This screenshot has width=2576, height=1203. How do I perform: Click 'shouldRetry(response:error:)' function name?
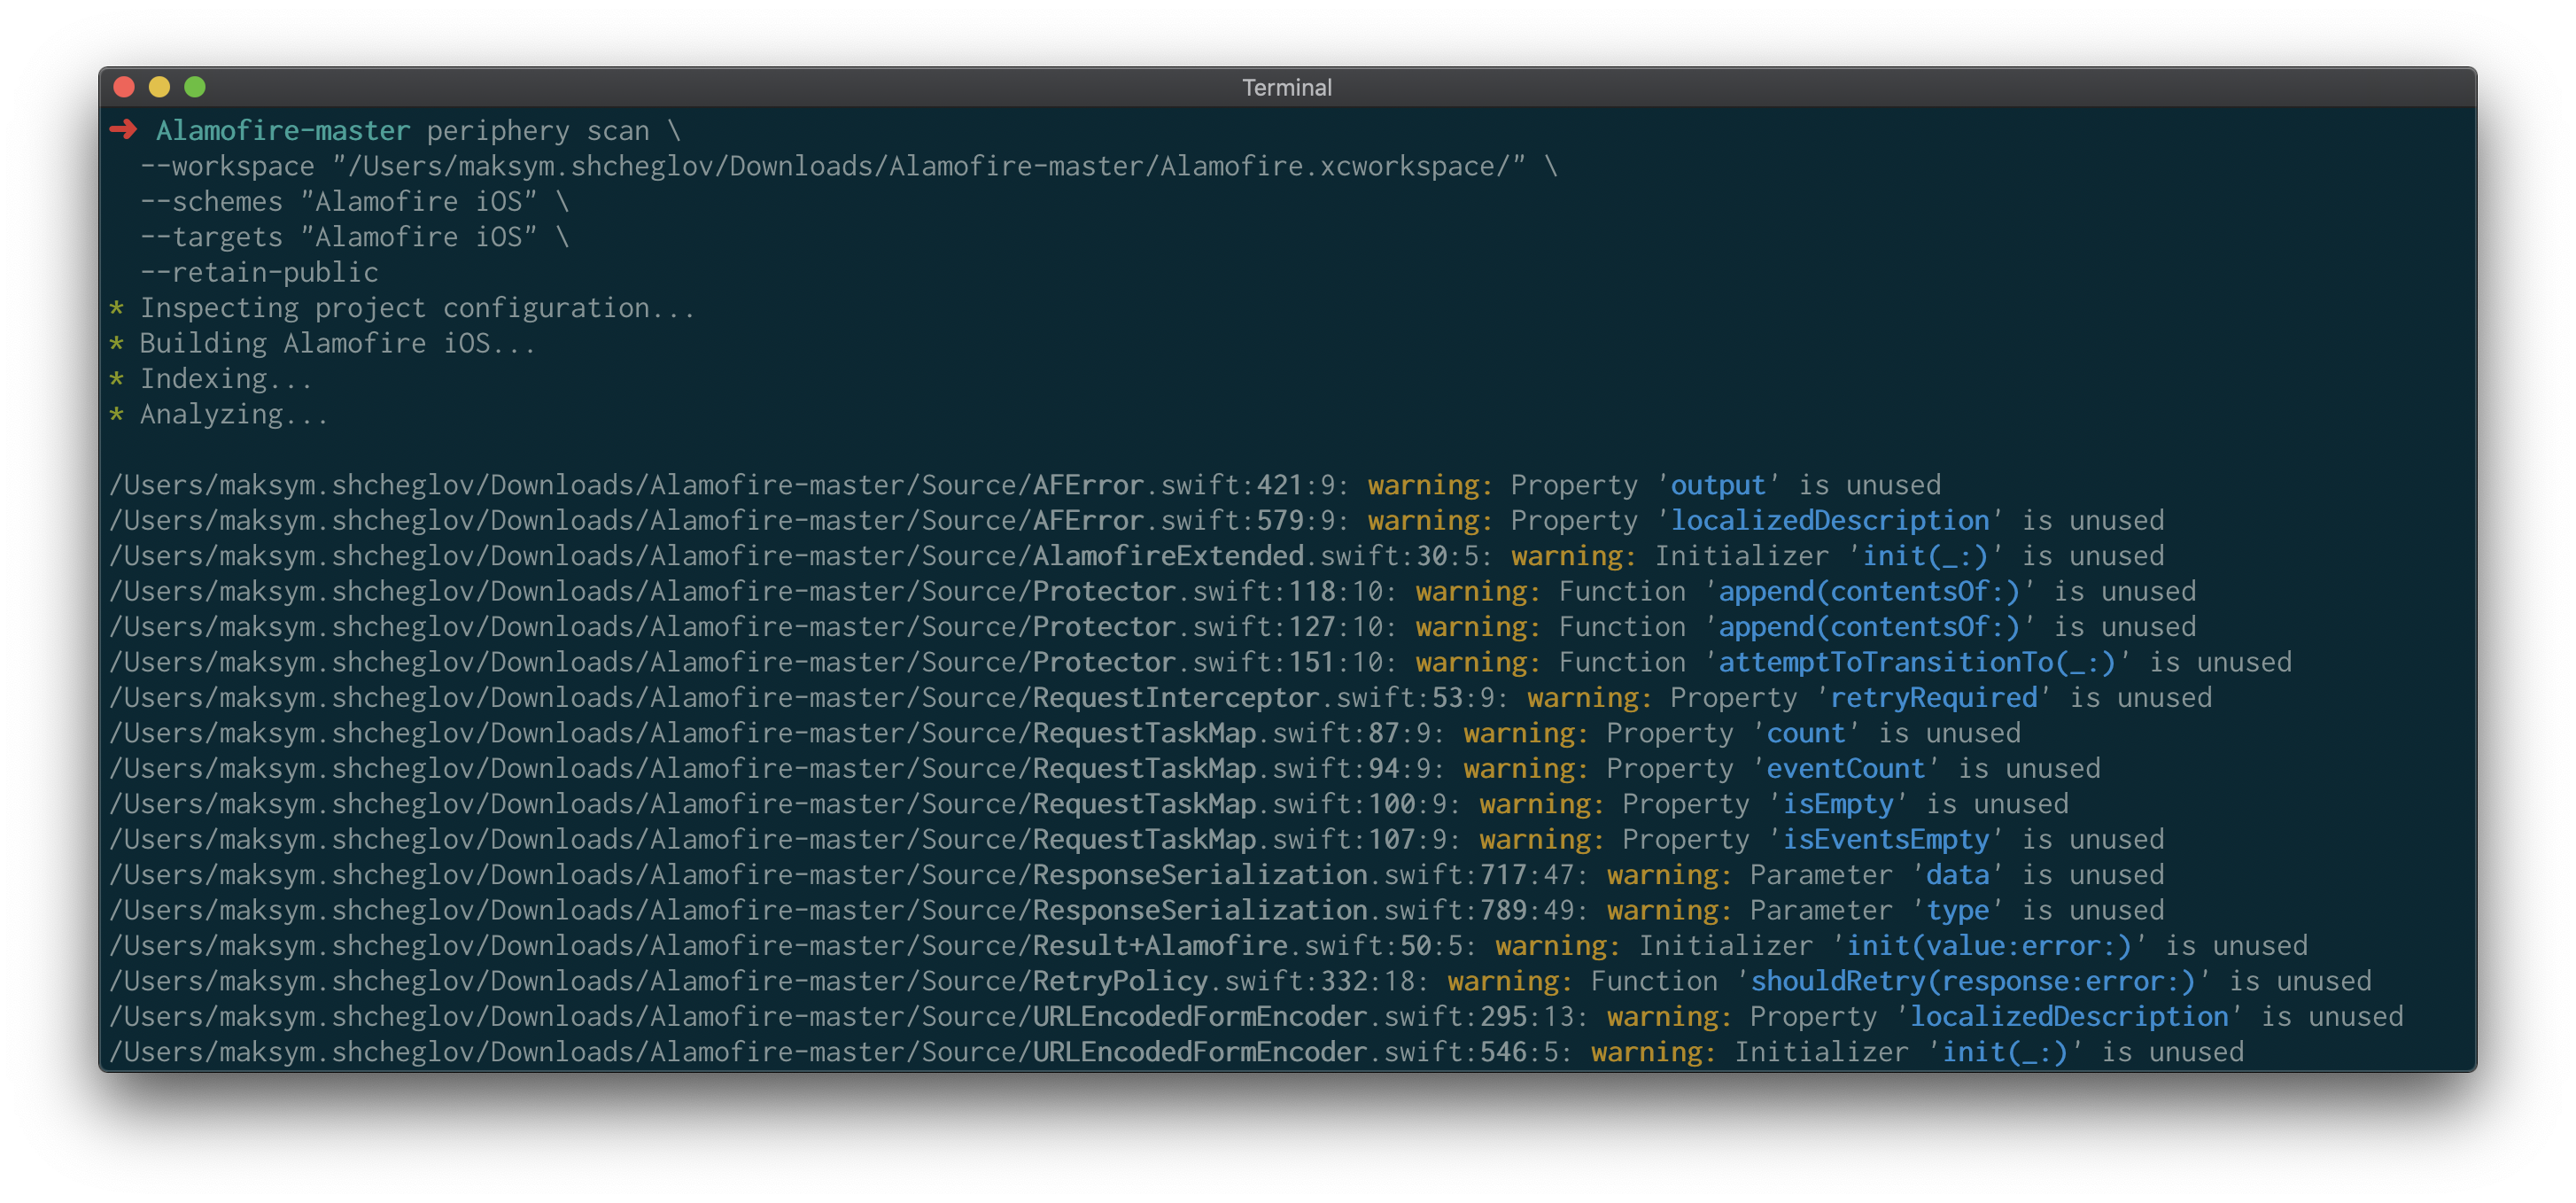[x=1973, y=982]
